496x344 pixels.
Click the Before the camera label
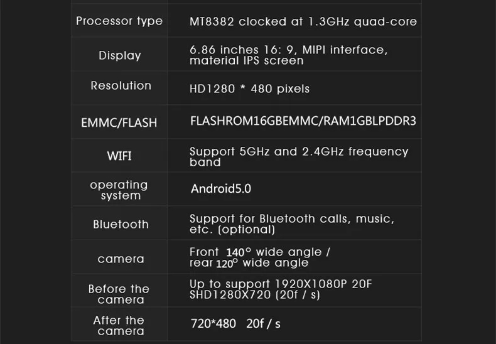pyautogui.click(x=119, y=294)
